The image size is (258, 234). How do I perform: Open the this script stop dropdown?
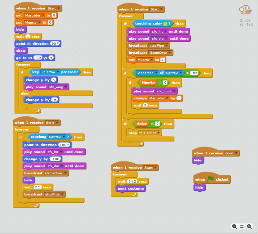[x=159, y=133]
